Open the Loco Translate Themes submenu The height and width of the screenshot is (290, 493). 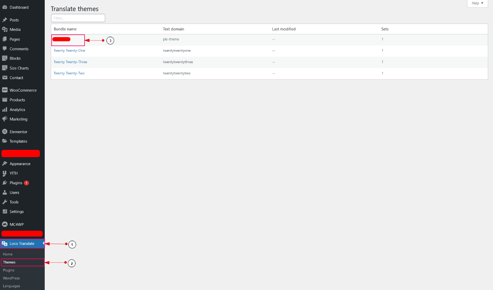(9, 262)
